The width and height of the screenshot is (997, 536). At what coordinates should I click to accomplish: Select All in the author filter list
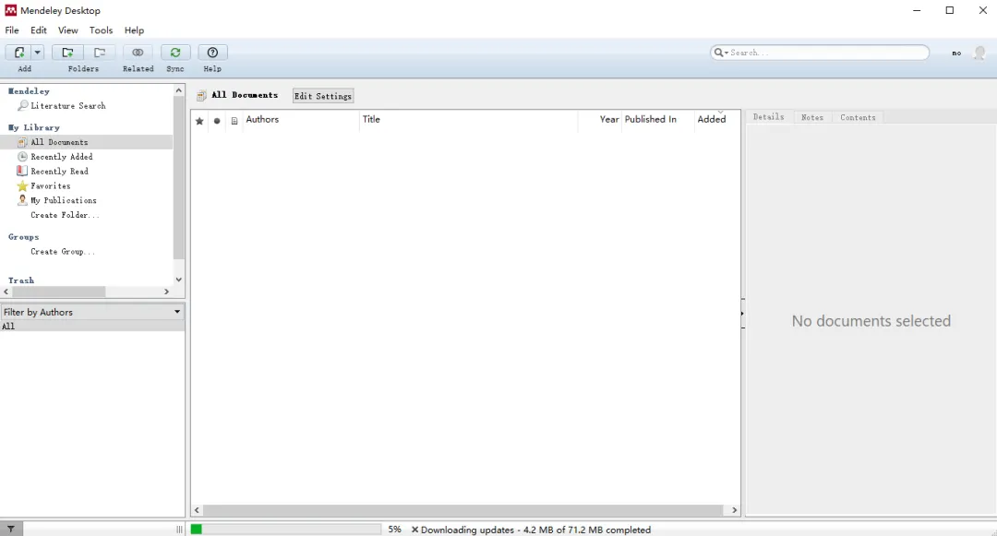92,327
